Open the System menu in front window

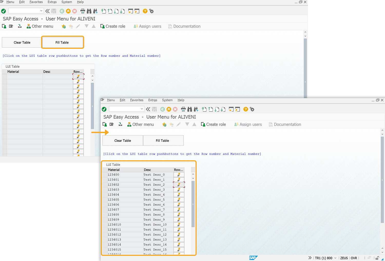[167, 100]
